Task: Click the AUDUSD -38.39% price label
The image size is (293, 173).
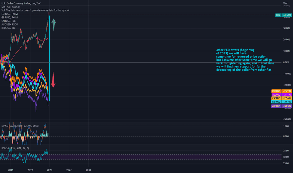Action: click(x=281, y=106)
